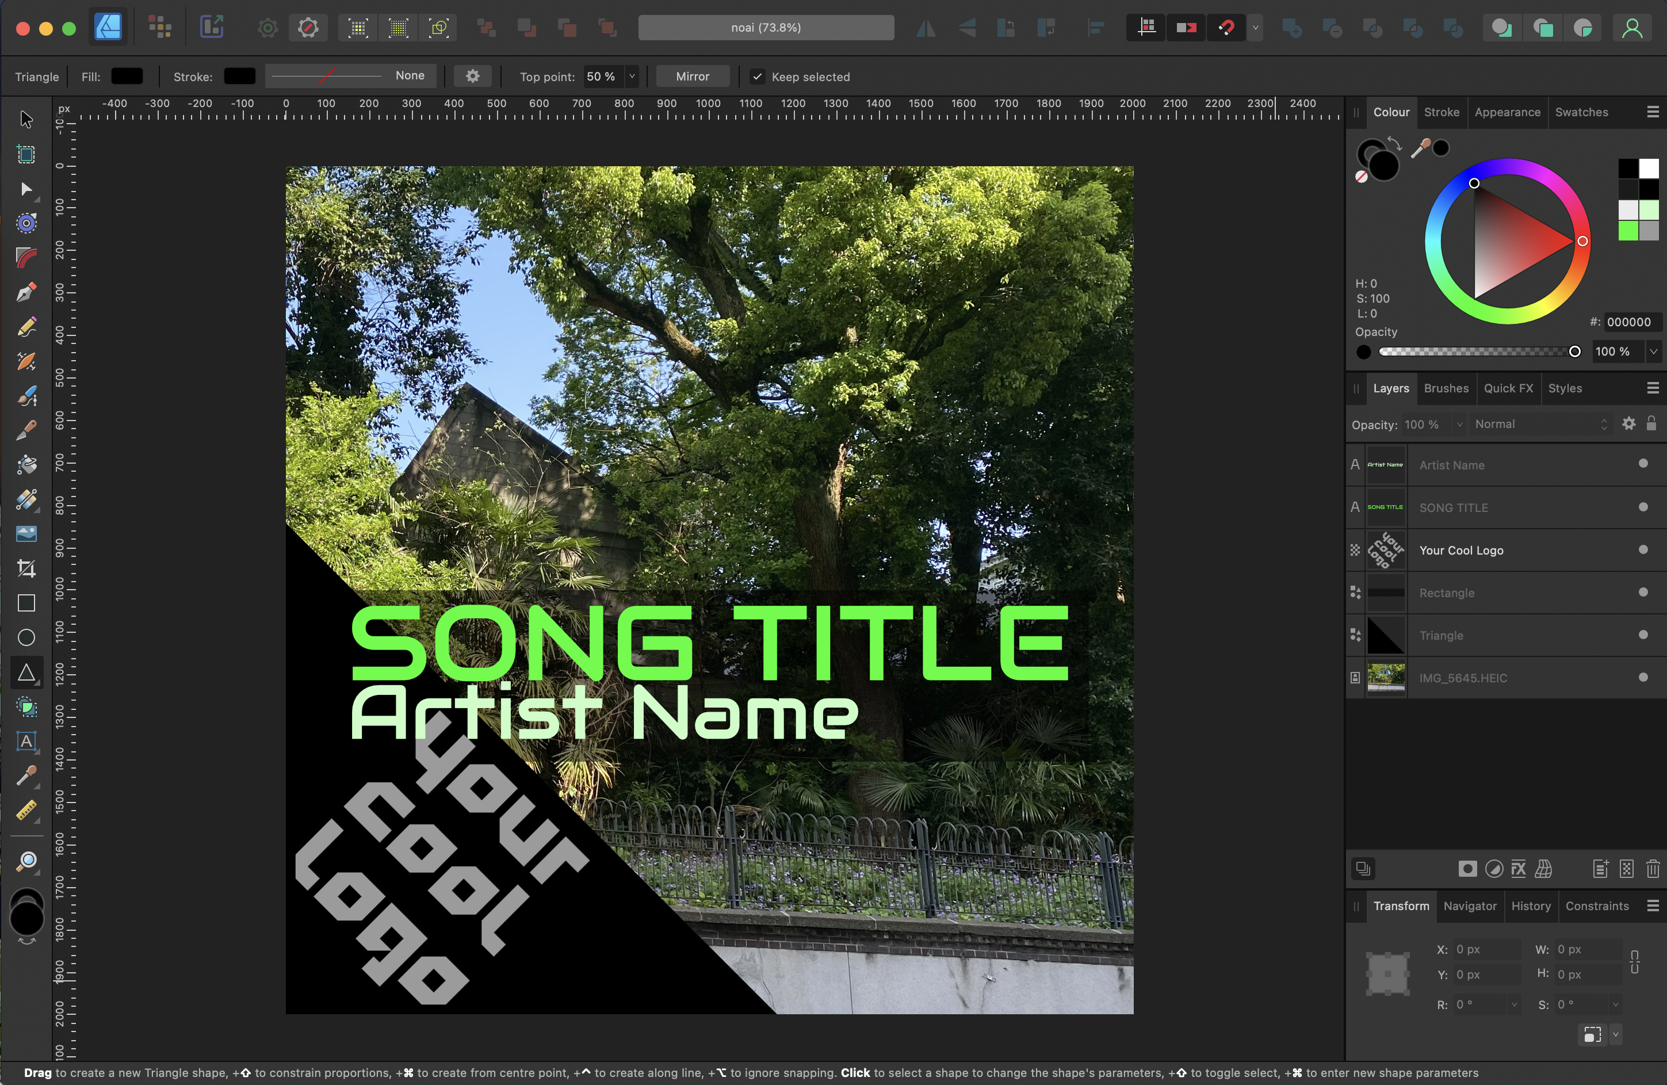Select the Pencil tool
1667x1085 pixels.
point(26,327)
